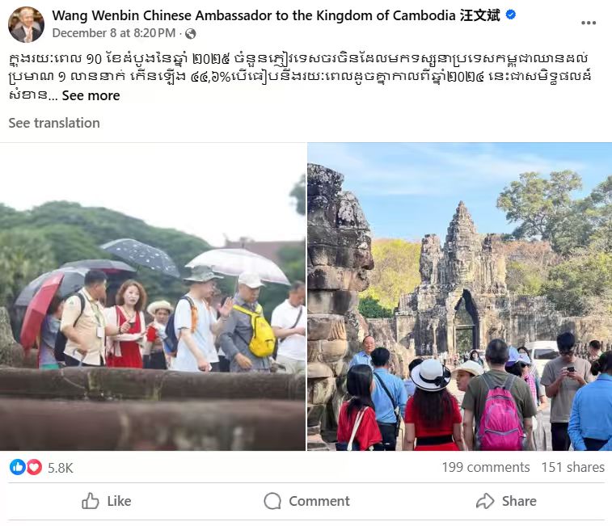The image size is (612, 526).
Task: Open the Angkor Thom gate photo
Action: pyautogui.click(x=459, y=297)
